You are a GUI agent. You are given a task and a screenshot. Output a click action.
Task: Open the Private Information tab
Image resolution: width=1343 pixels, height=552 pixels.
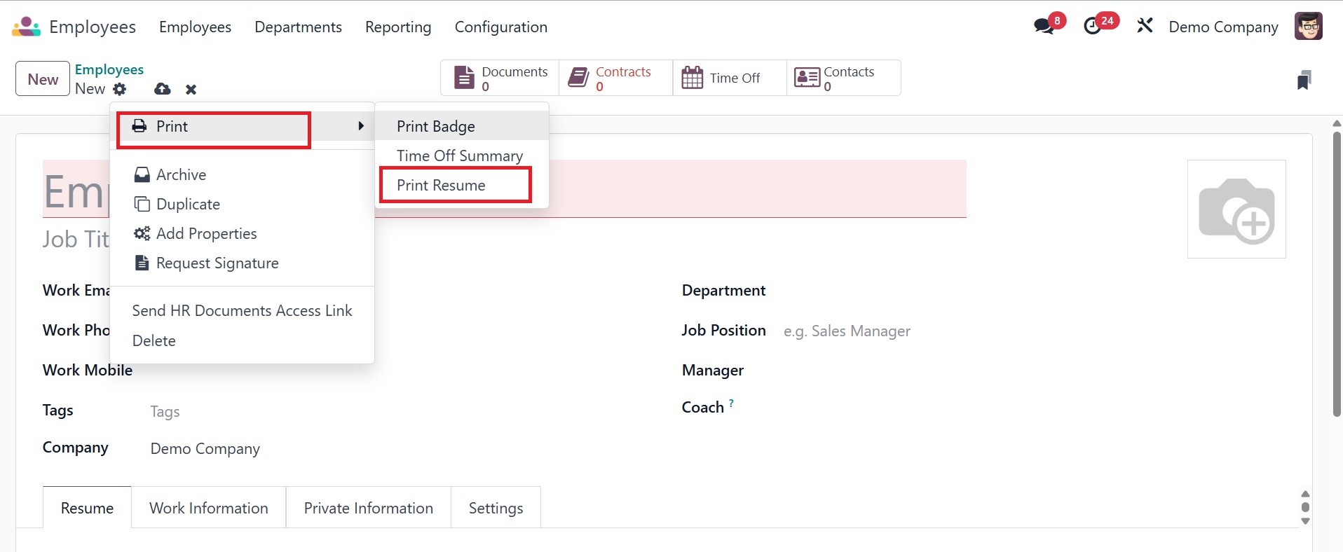[x=368, y=508]
